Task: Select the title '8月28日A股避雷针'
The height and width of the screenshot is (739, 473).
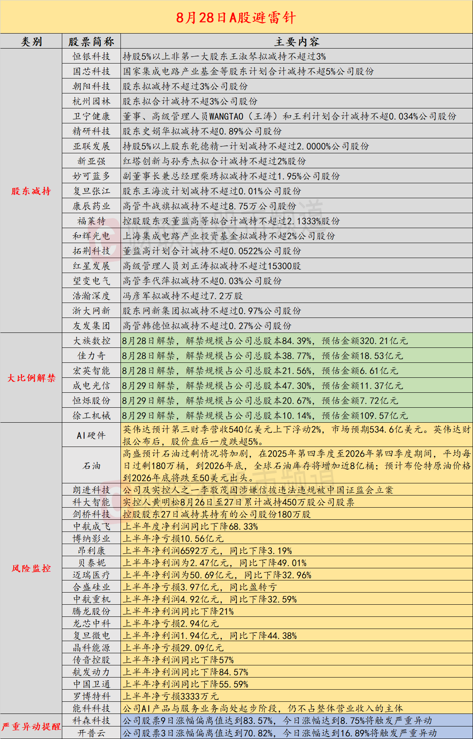Action: click(x=236, y=17)
